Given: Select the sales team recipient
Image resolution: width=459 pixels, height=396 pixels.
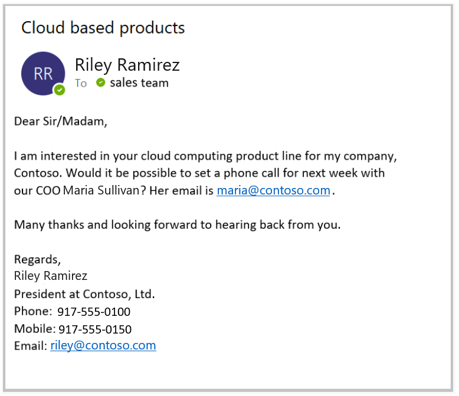Looking at the screenshot, I should coord(139,83).
